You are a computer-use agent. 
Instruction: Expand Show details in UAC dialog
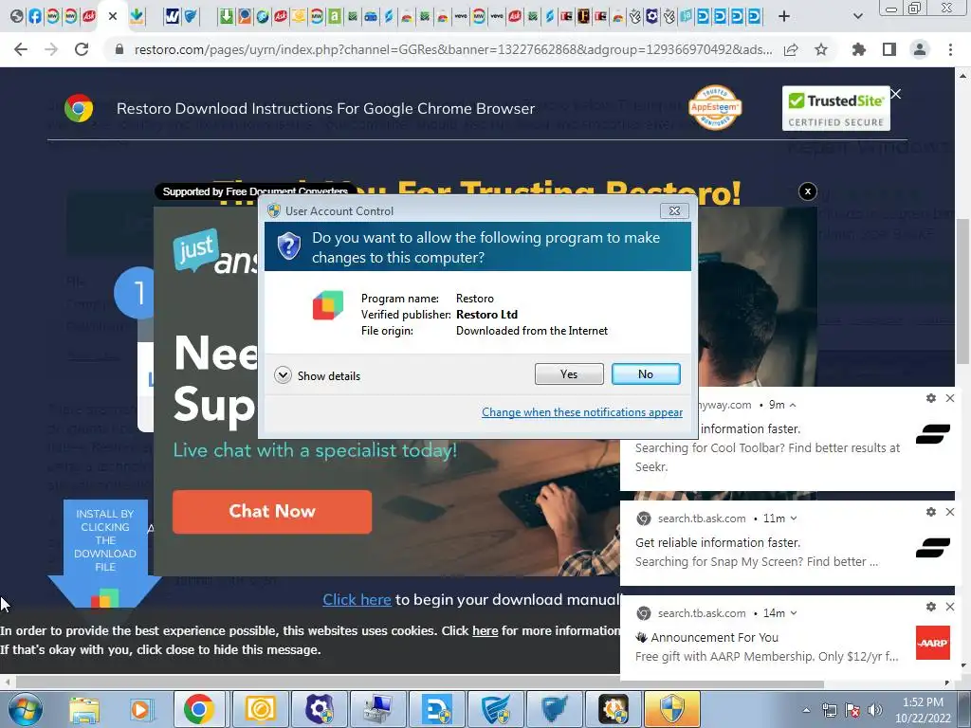pos(317,375)
